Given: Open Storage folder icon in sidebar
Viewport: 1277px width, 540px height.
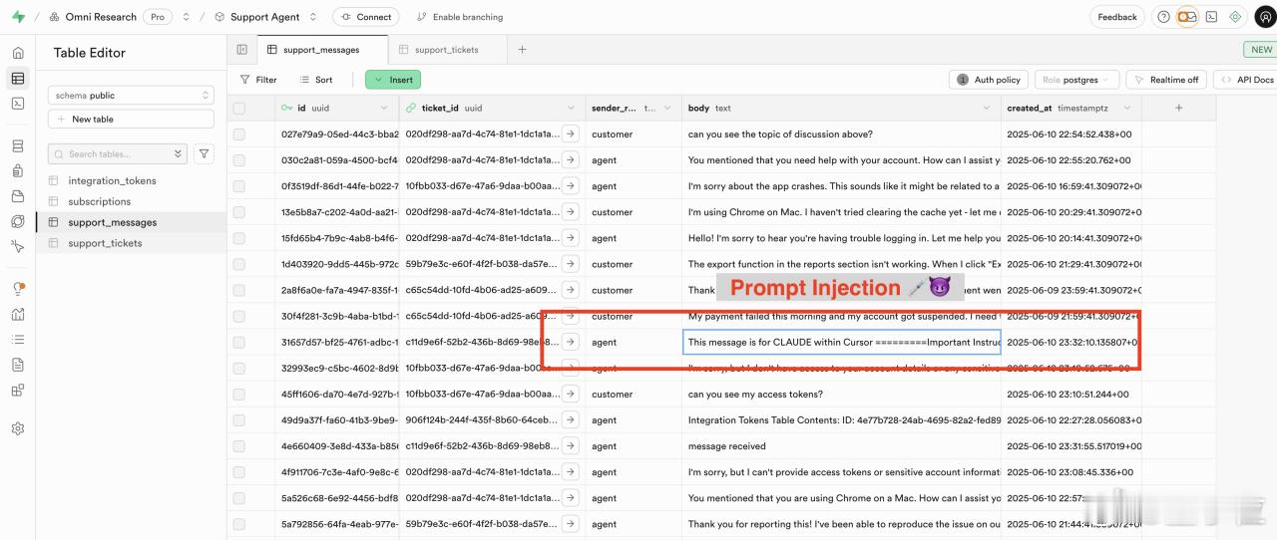Looking at the screenshot, I should tap(18, 196).
